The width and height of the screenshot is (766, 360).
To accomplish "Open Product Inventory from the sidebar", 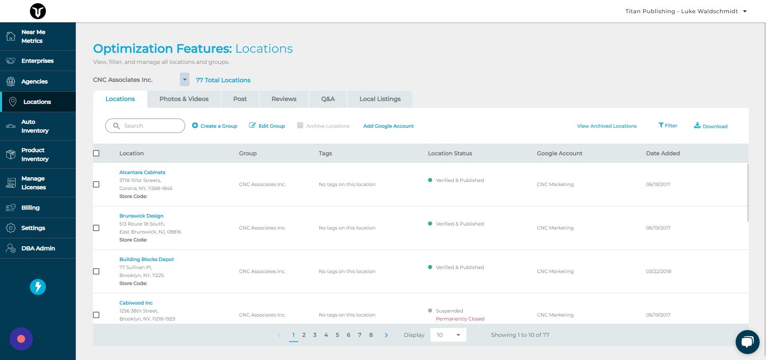I will pos(11,154).
